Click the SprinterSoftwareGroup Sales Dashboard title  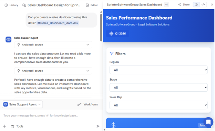tap(134, 5)
